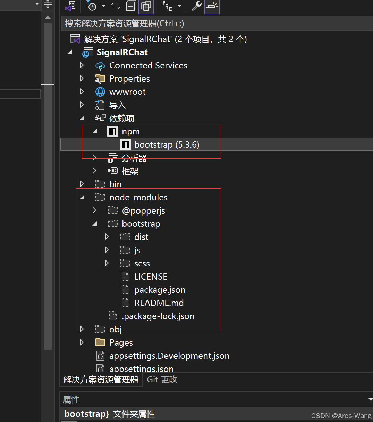Expand the @popperjs folder arrow

(x=94, y=210)
